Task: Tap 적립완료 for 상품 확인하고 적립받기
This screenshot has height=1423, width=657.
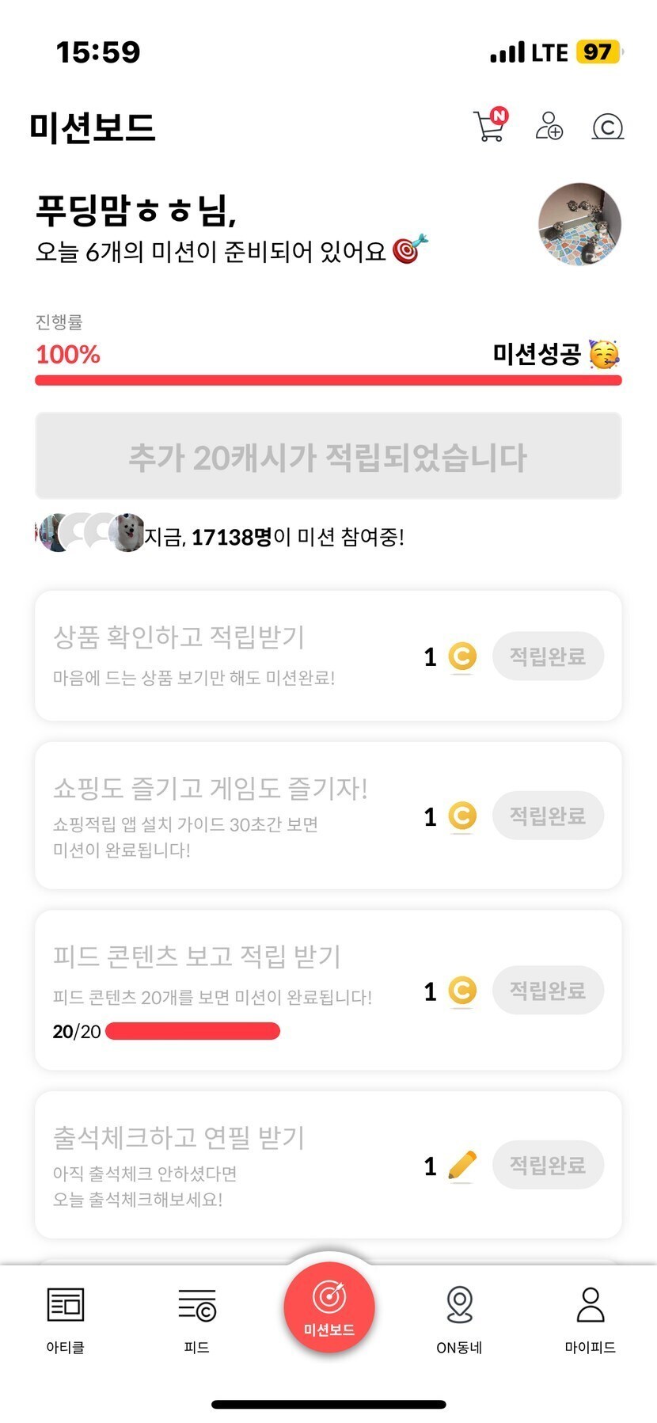Action: (x=548, y=656)
